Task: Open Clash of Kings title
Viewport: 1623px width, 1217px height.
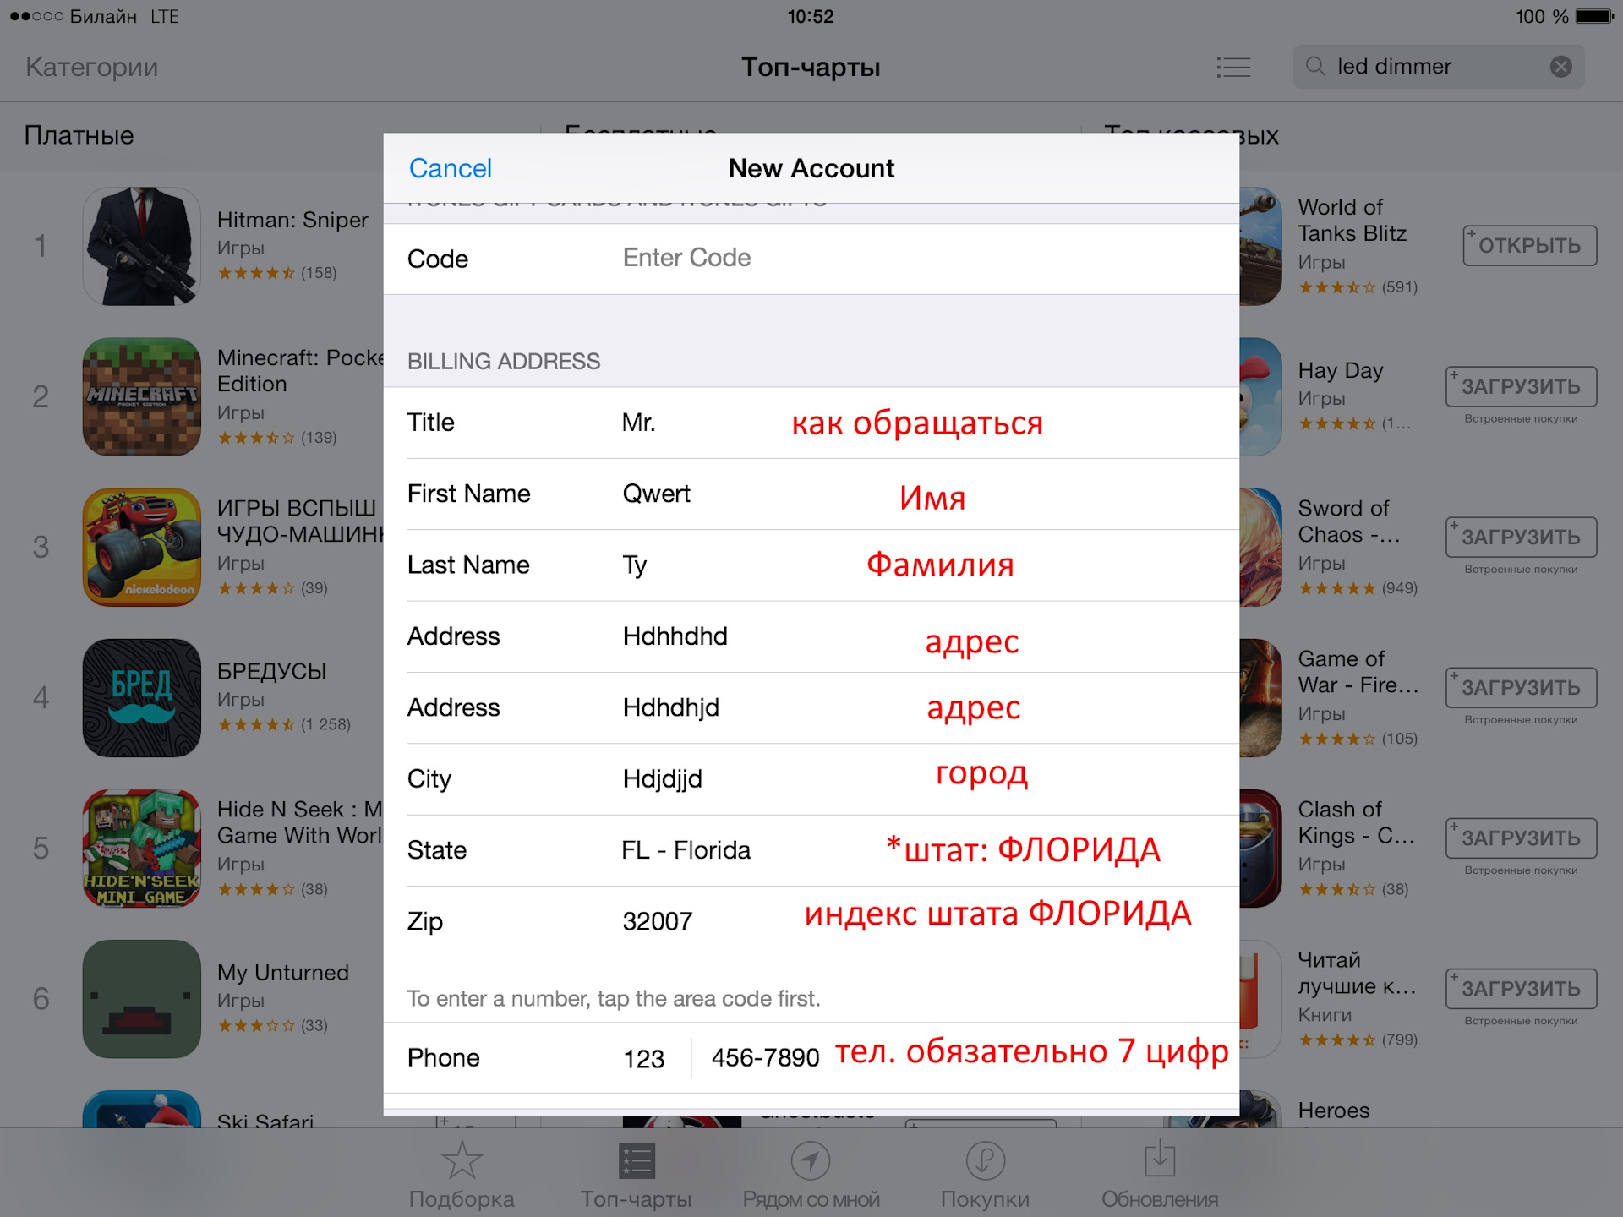Action: coord(1356,821)
